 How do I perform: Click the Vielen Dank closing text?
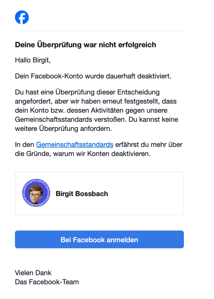tap(33, 273)
